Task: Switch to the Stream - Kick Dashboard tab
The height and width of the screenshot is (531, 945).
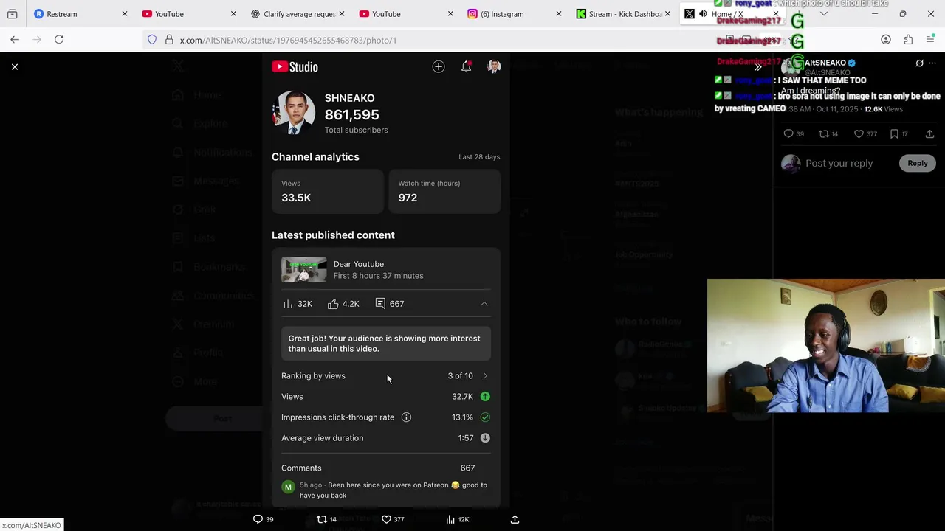Action: point(625,14)
